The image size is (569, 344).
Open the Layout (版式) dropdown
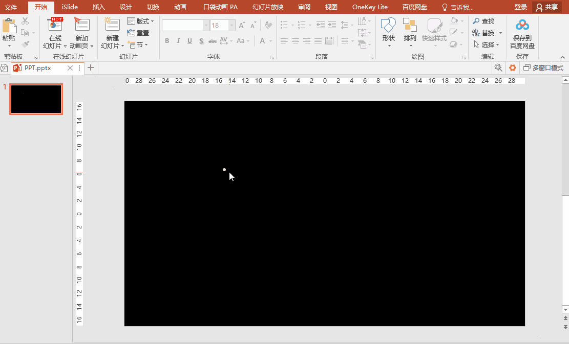tap(141, 21)
